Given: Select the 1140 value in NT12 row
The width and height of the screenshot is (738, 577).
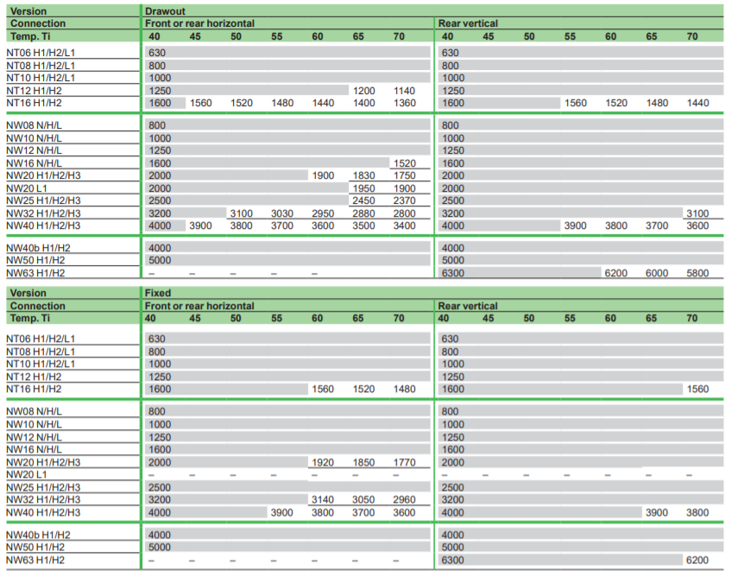Looking at the screenshot, I should (404, 91).
